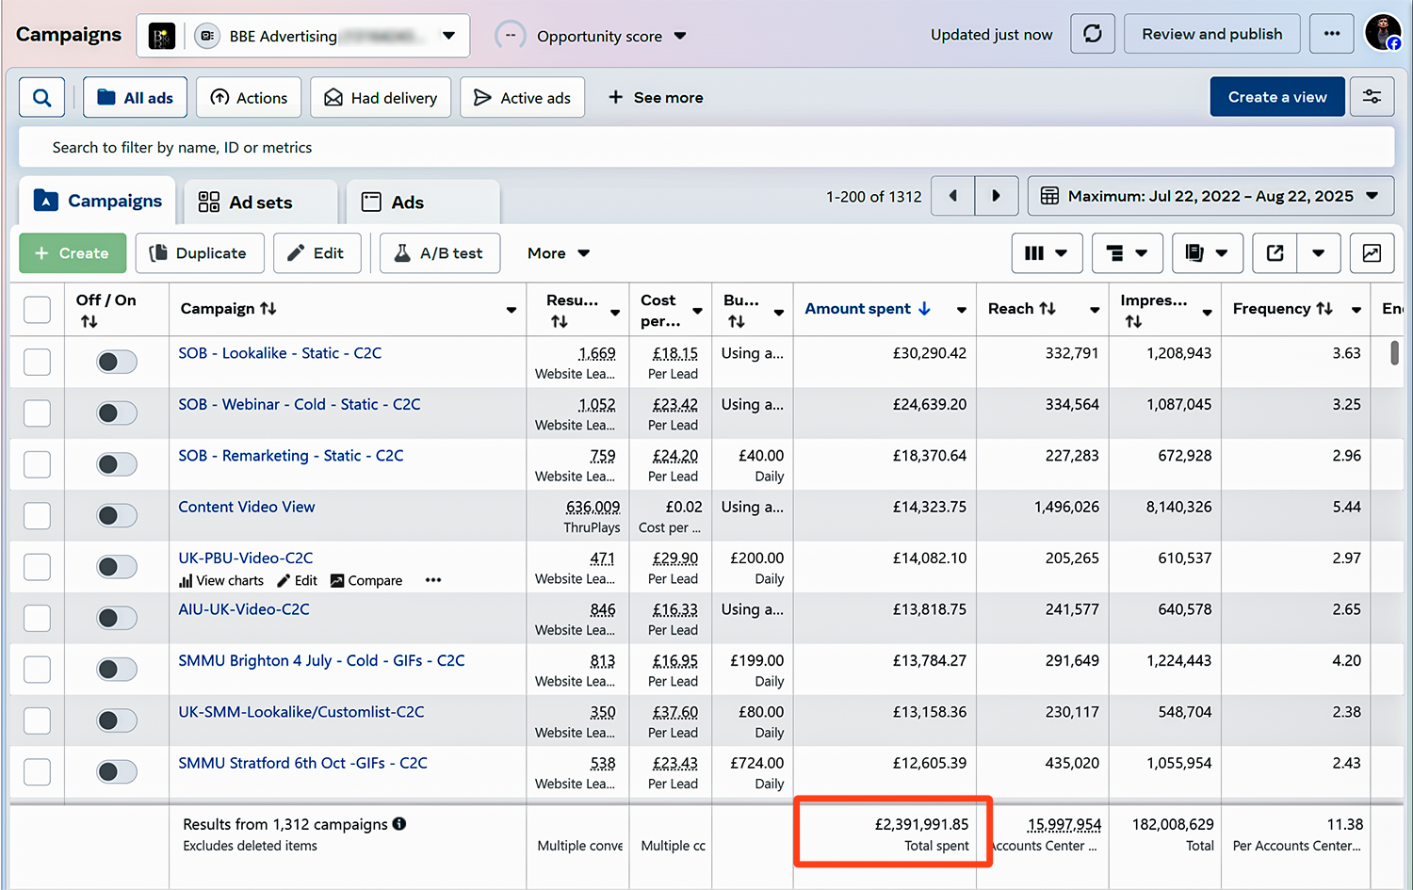Open the UK-PBU-Video-C2C campaign link
Viewport: 1413px width, 890px height.
click(x=246, y=558)
